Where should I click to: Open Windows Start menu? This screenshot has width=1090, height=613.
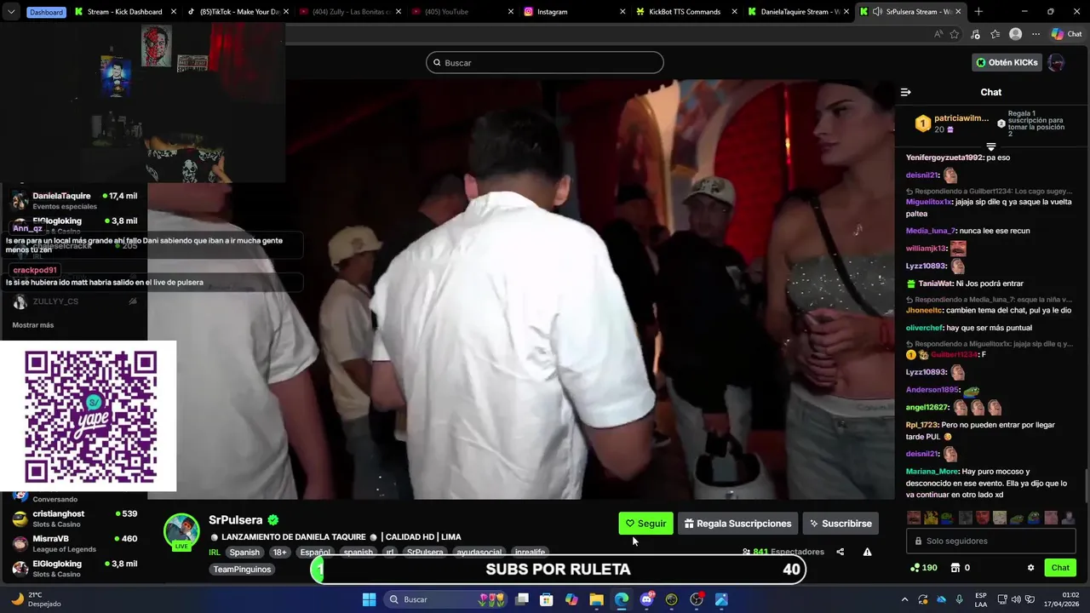[x=369, y=599]
